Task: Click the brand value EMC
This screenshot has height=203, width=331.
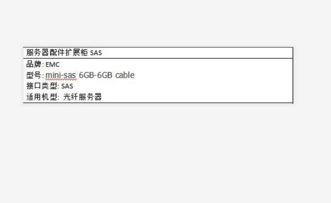Action: tap(52, 65)
